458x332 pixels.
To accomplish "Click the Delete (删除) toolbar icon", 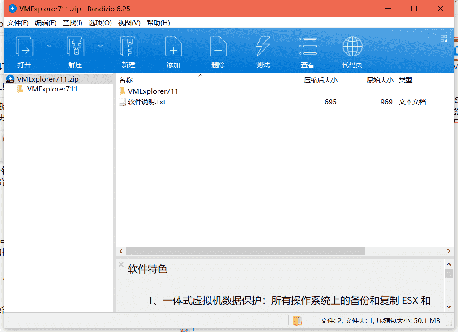I will point(218,47).
